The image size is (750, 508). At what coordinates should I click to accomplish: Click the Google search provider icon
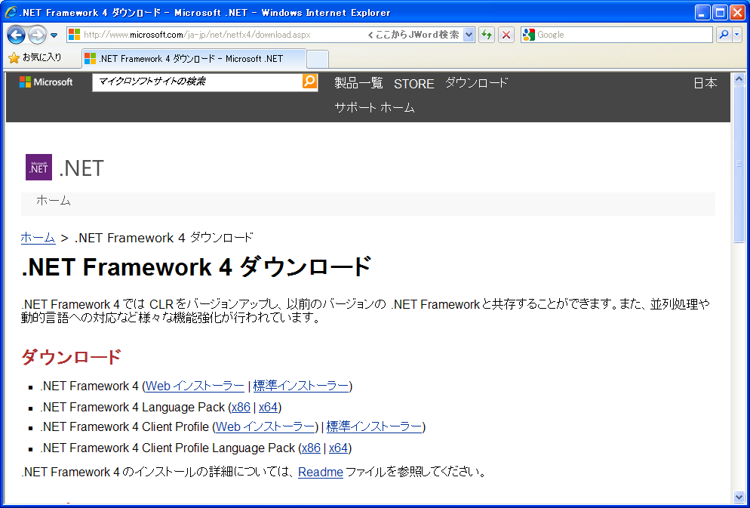click(528, 35)
